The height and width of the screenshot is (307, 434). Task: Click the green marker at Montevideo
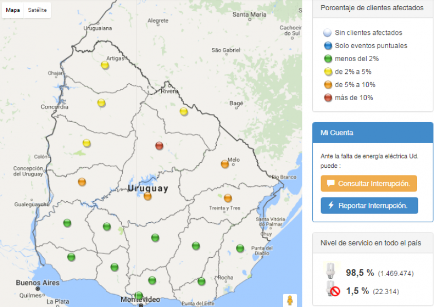coord(139,295)
